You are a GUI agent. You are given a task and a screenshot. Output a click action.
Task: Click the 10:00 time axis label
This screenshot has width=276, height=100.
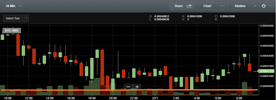[x=8, y=98]
